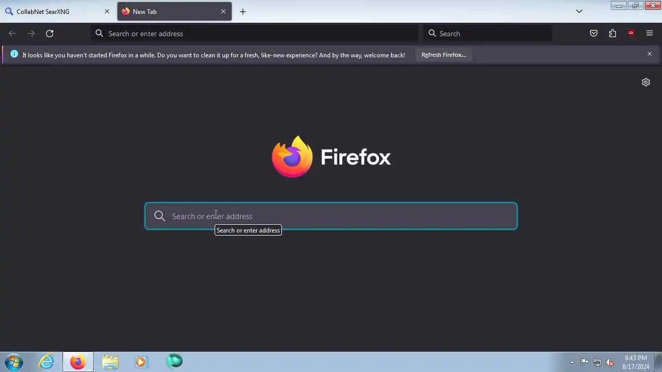Open Action Center flag icon

(x=584, y=362)
